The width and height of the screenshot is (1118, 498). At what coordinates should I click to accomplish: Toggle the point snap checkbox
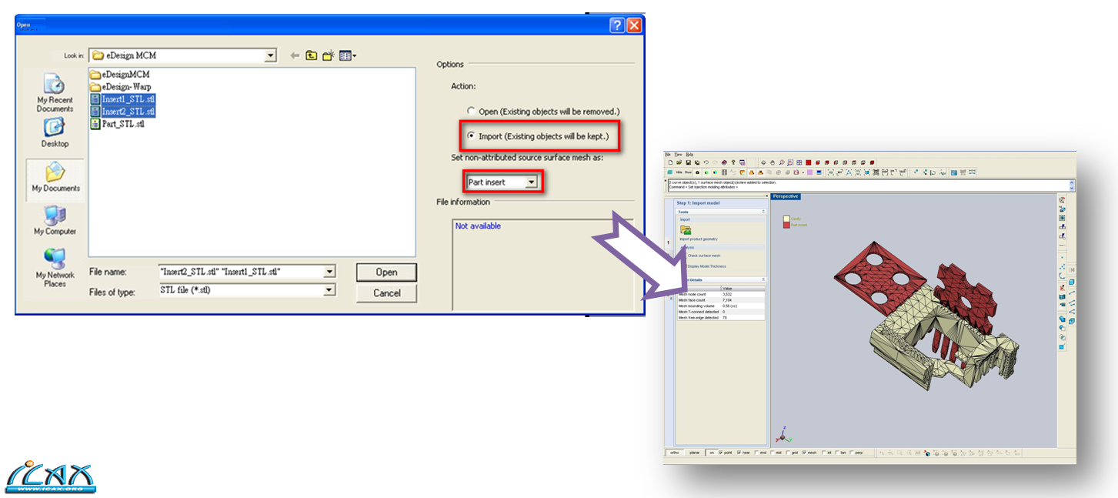pyautogui.click(x=720, y=453)
